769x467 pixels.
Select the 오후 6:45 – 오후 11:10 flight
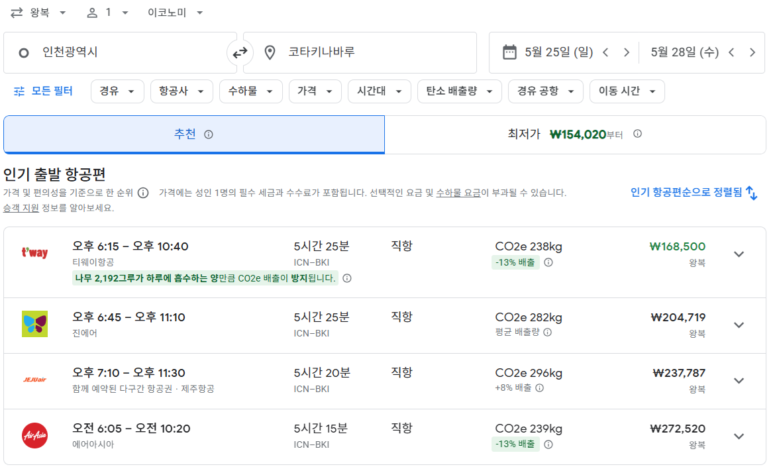(384, 326)
